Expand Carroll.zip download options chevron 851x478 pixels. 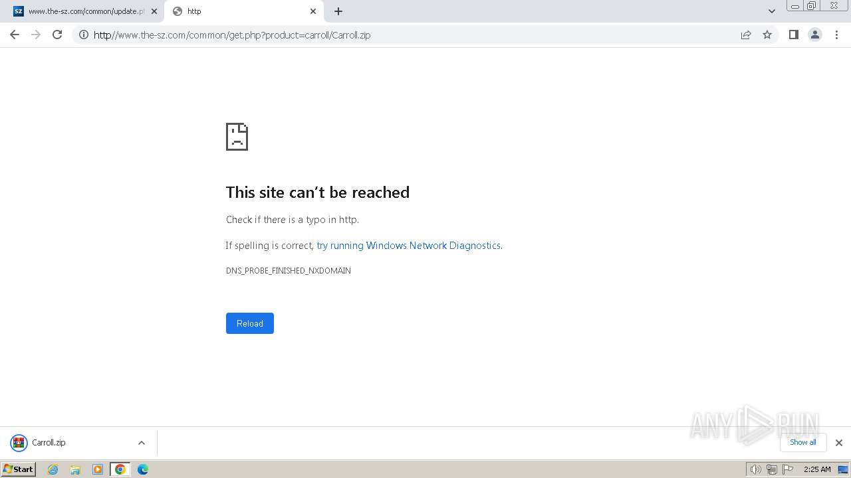142,443
